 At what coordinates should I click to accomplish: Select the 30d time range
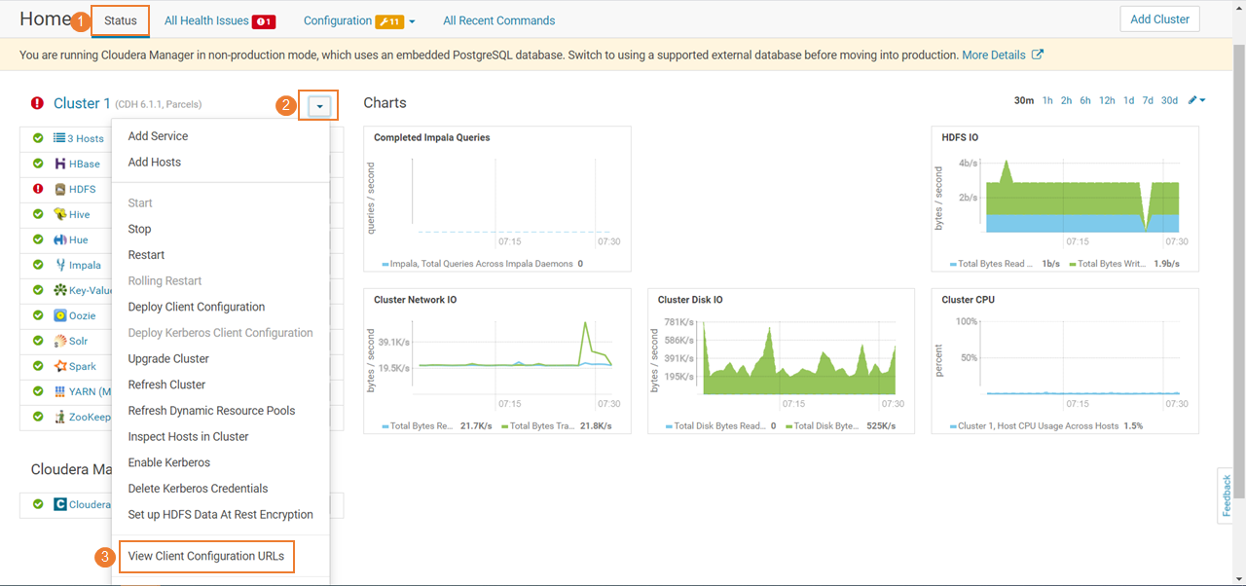[1169, 100]
